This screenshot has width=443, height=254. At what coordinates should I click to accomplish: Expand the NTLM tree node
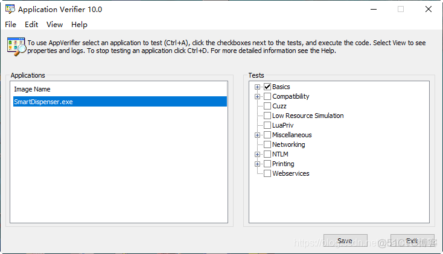pyautogui.click(x=258, y=154)
